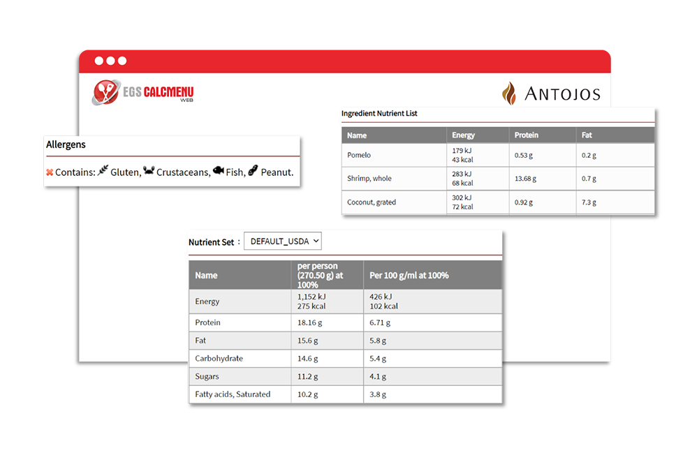
Task: Select the Pomelo ingredient row name
Action: (x=359, y=155)
